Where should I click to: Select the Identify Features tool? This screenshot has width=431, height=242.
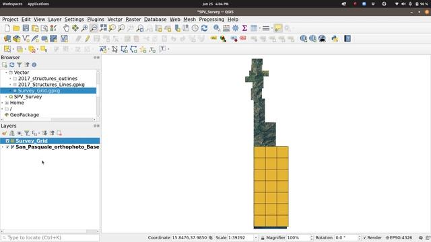pos(217,28)
